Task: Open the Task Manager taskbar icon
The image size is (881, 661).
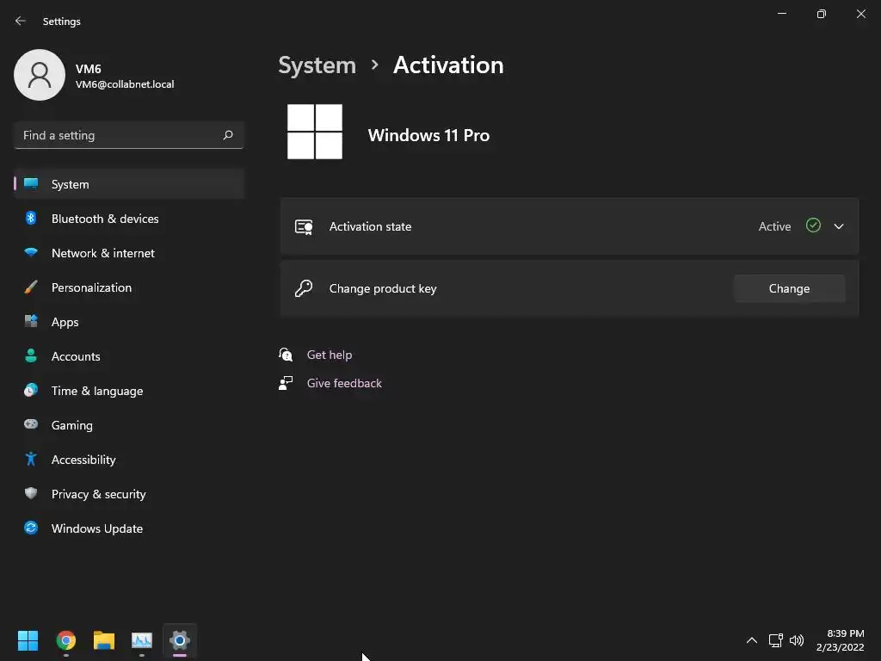Action: [x=142, y=640]
